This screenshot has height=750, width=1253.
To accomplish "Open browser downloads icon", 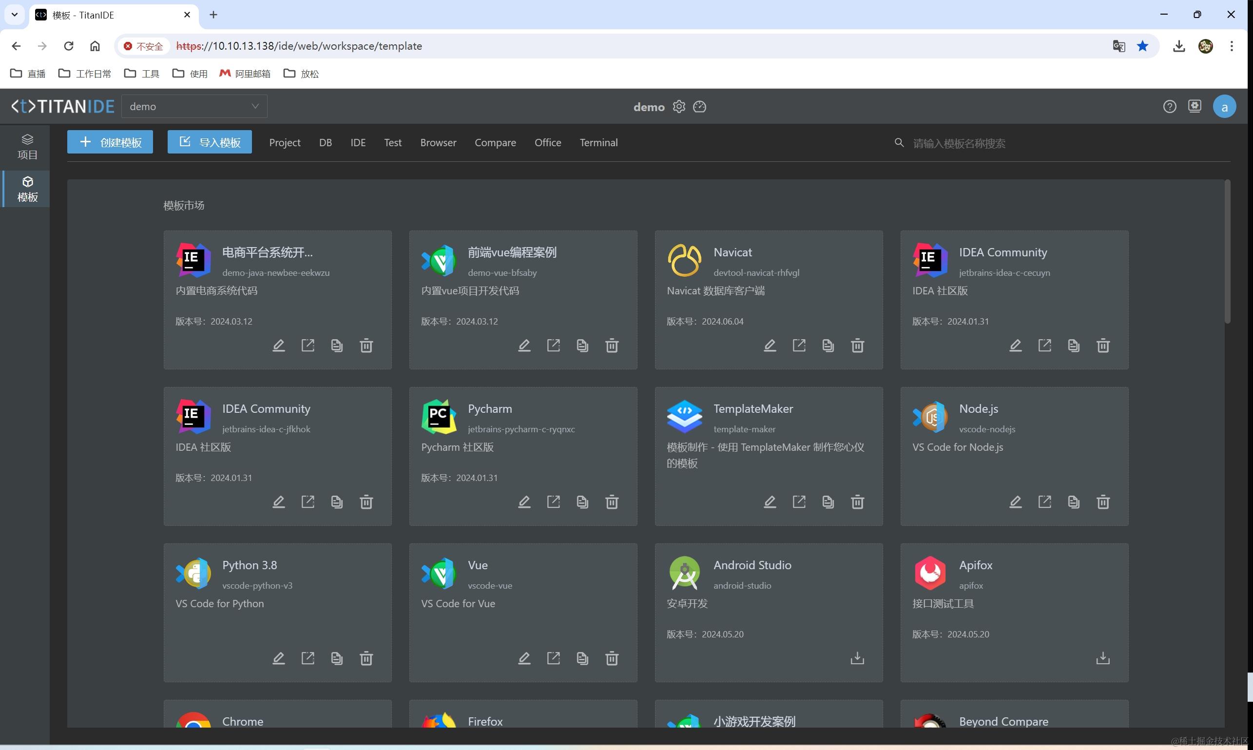I will (x=1179, y=46).
